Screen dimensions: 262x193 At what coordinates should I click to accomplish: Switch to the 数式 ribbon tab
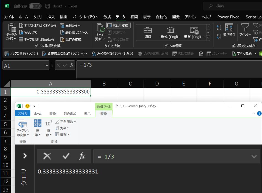coord(107,17)
